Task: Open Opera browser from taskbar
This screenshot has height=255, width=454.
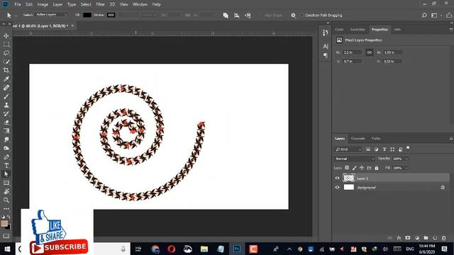Action: coord(172,249)
